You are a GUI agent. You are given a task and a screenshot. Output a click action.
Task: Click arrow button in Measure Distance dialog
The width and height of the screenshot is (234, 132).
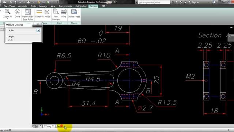point(38,30)
